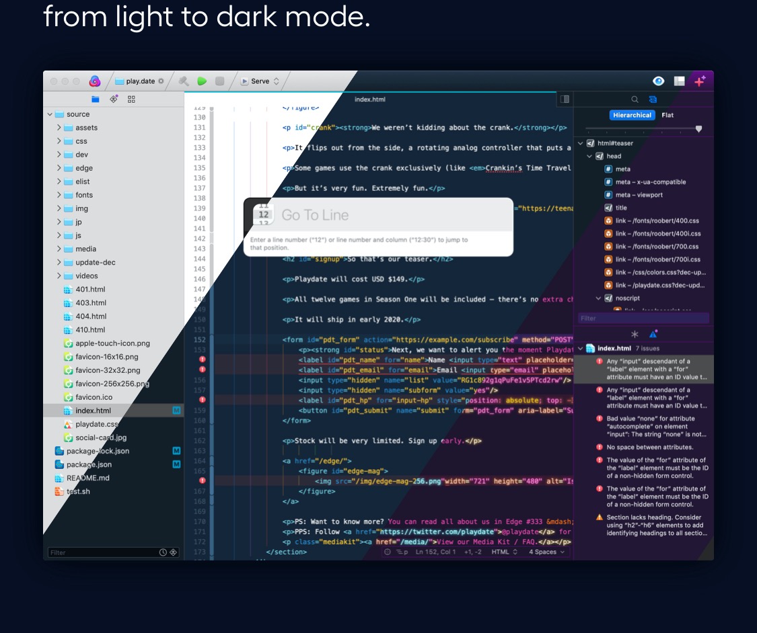Expand the assets folder
The width and height of the screenshot is (757, 633).
tap(59, 128)
